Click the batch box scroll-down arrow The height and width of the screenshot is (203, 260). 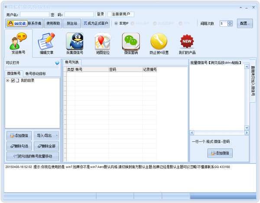coord(247,128)
